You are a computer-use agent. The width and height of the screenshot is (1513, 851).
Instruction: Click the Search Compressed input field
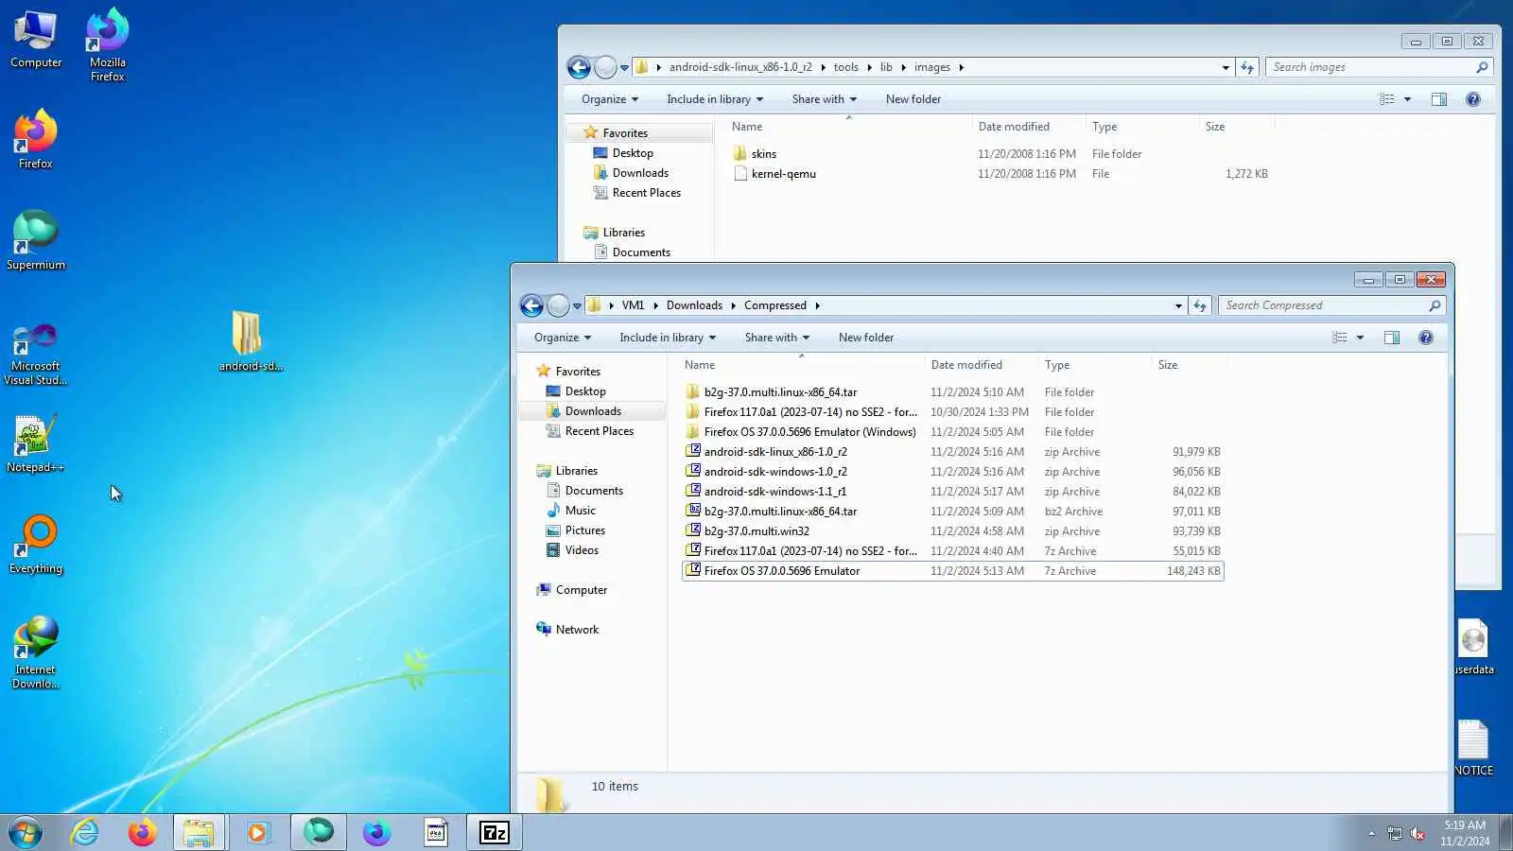[x=1331, y=305]
